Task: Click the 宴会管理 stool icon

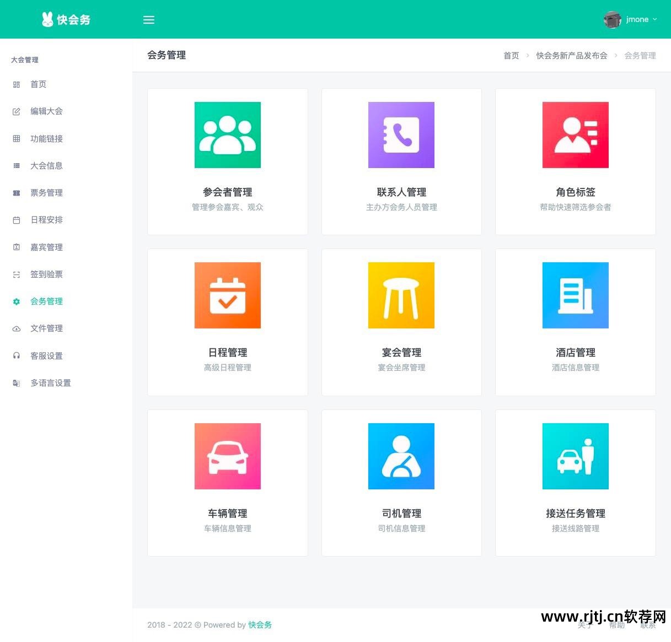Action: point(401,295)
